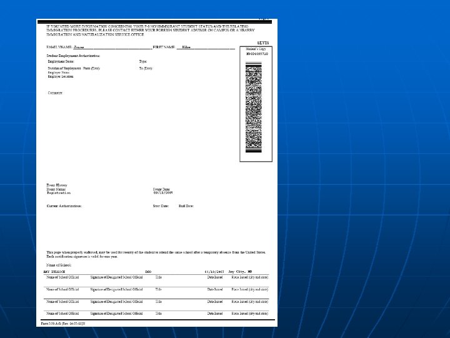Click "Student Employment Authorization:" heading

[x=73, y=56]
